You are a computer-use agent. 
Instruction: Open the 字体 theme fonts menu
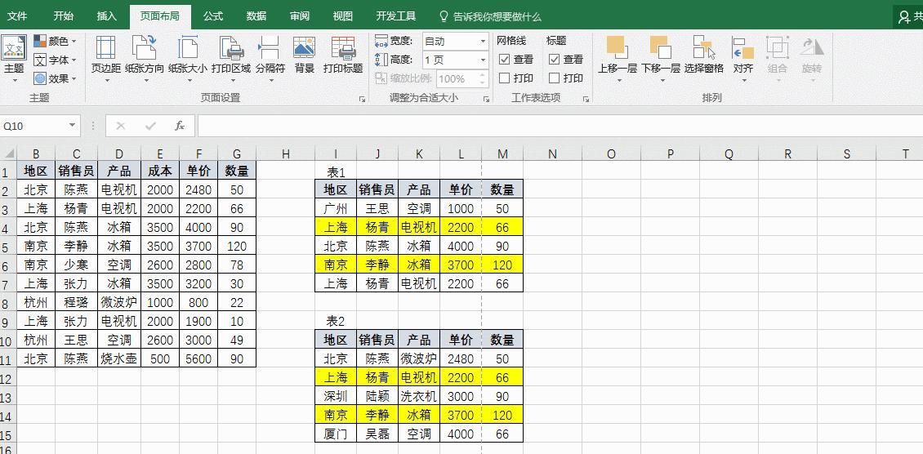click(x=55, y=60)
